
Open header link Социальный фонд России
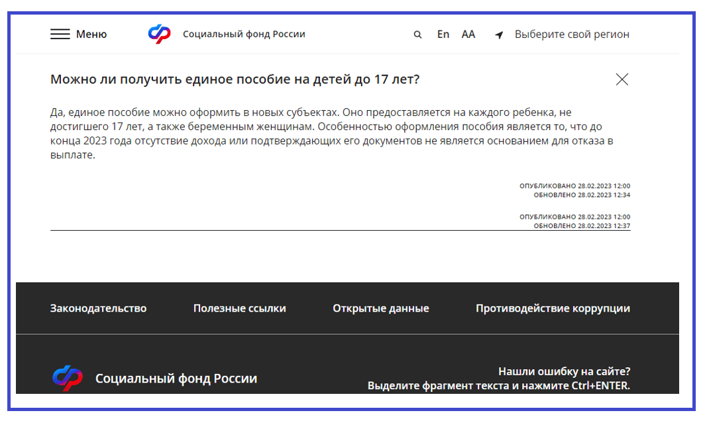pyautogui.click(x=244, y=34)
